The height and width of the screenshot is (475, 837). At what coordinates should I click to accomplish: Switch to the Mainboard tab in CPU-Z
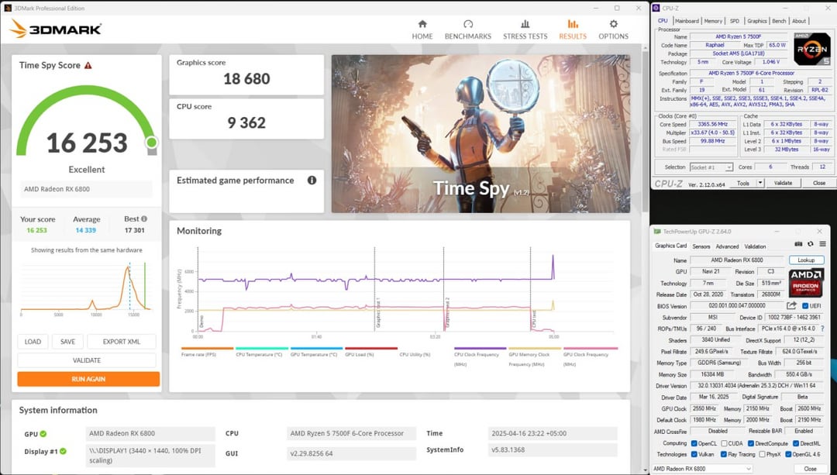click(687, 21)
